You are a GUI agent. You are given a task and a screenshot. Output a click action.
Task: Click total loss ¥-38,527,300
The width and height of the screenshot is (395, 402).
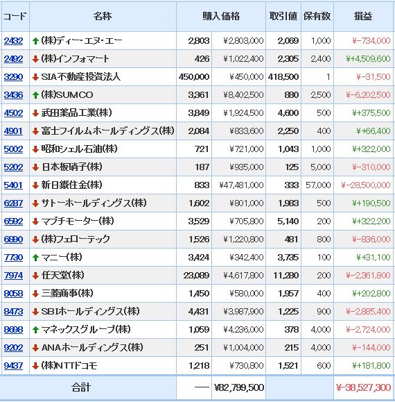tap(363, 387)
